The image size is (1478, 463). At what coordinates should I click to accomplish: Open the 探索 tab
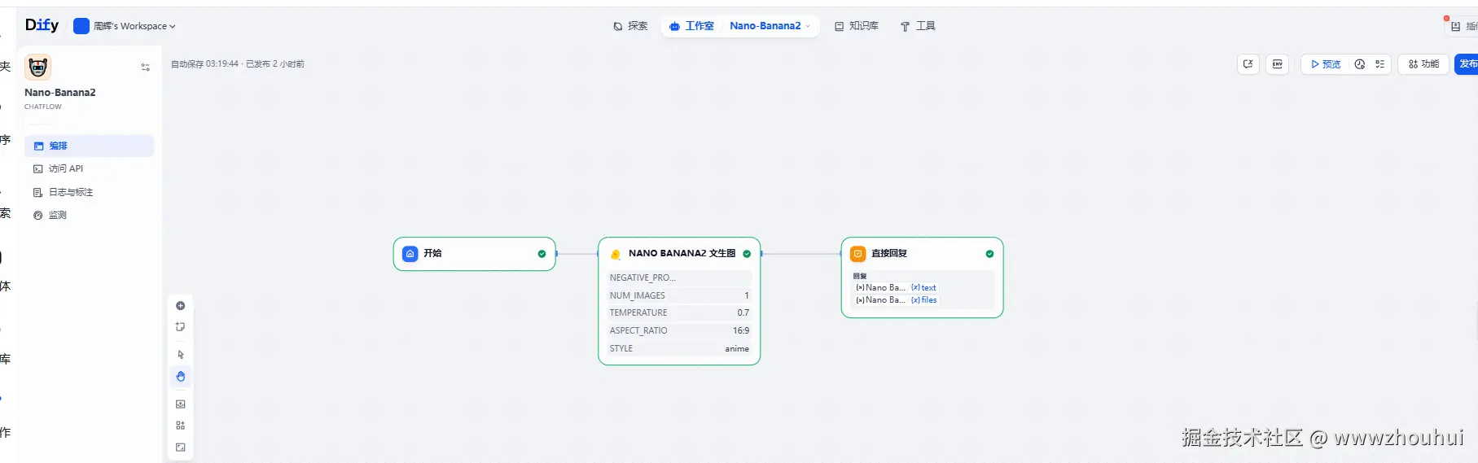point(630,26)
